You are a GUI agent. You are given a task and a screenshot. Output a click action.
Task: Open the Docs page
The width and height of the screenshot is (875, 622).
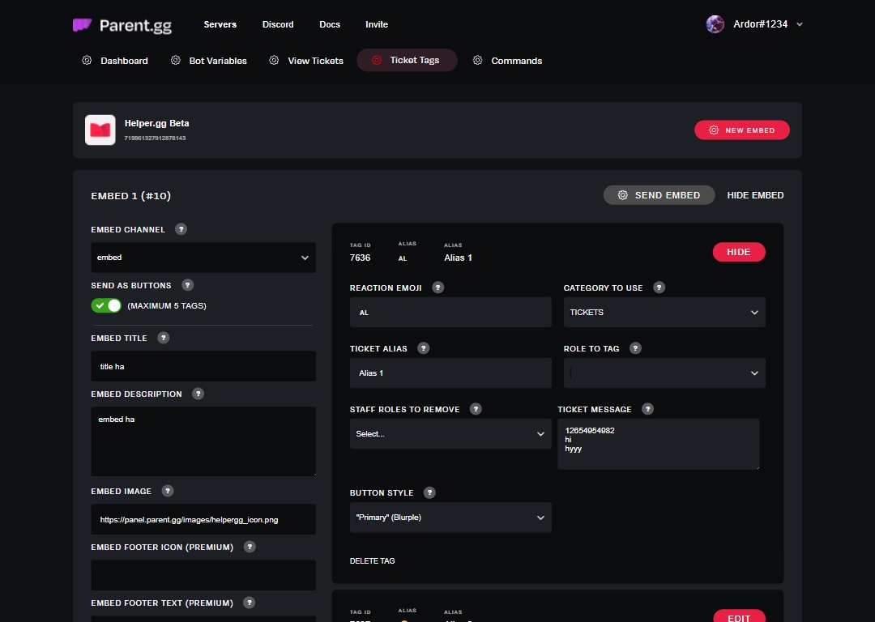330,24
